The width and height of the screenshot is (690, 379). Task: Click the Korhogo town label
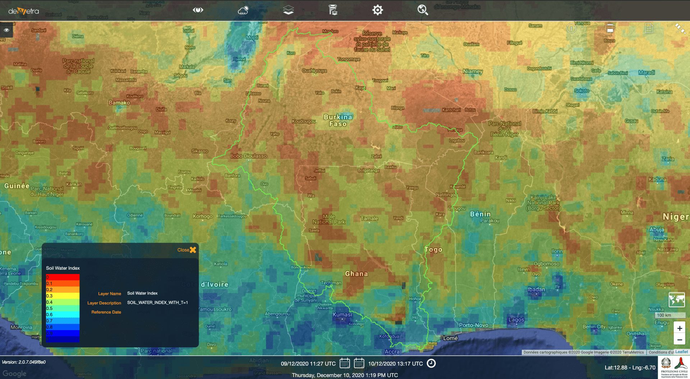tap(203, 216)
